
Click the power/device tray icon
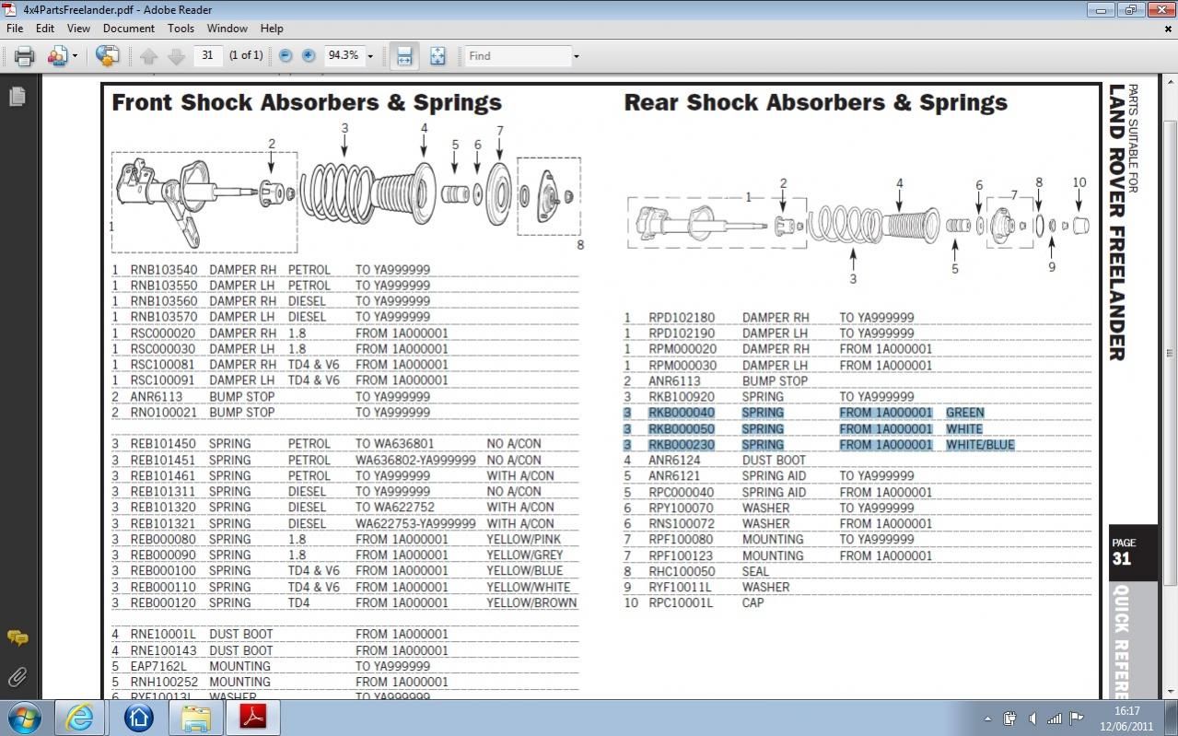coord(1009,718)
